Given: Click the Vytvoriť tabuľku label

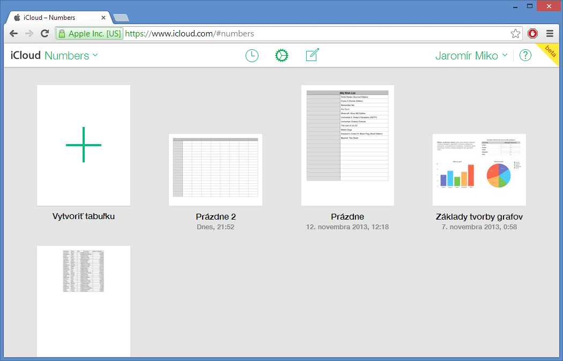Looking at the screenshot, I should 84,216.
